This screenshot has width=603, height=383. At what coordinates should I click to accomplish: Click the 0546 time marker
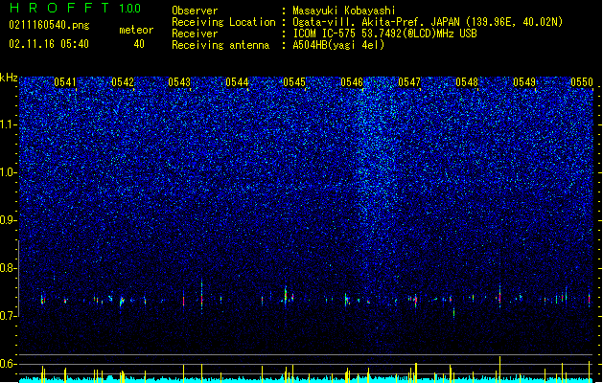tap(352, 82)
